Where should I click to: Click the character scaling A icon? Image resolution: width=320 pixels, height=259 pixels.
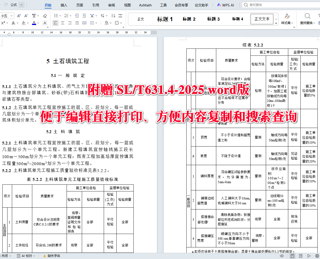click(x=92, y=16)
